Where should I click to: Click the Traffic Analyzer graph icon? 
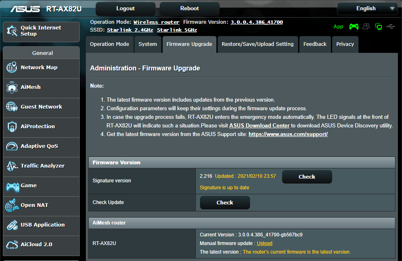[x=12, y=166]
